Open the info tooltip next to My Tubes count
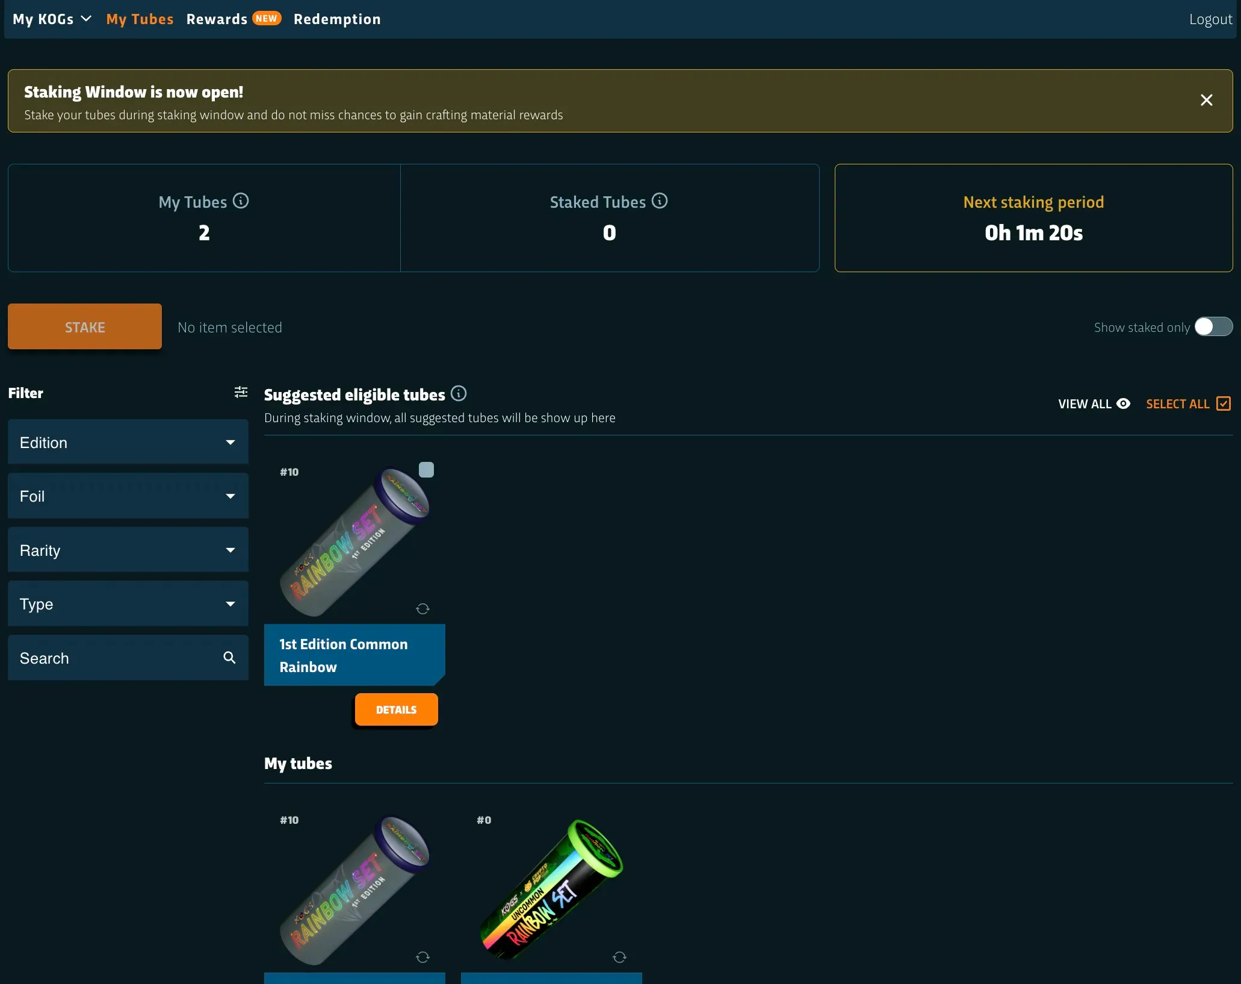Image resolution: width=1241 pixels, height=984 pixels. tap(241, 201)
